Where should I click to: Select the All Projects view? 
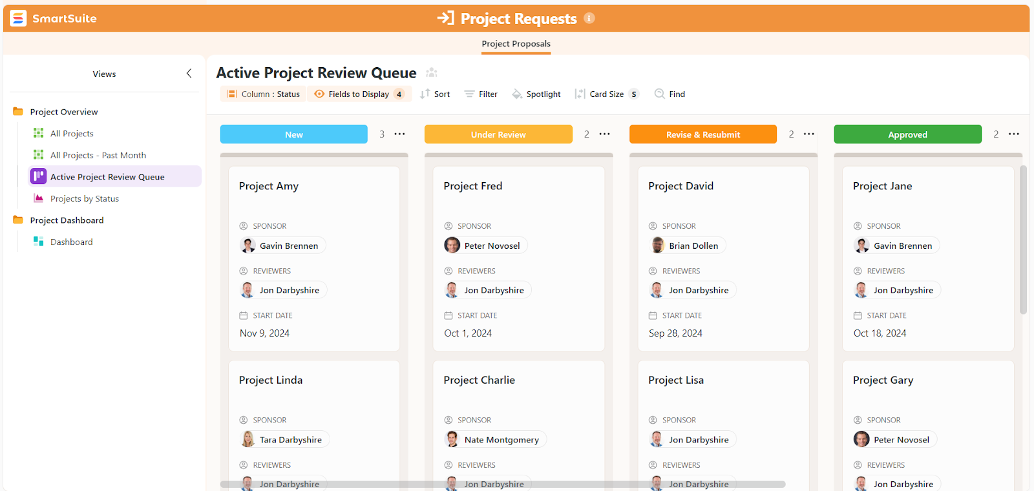coord(72,134)
